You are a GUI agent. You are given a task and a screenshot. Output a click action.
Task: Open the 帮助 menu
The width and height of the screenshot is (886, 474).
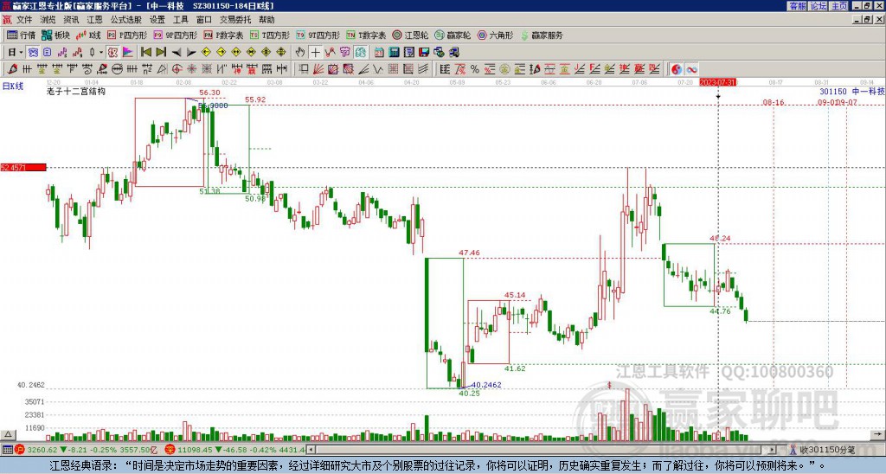pyautogui.click(x=266, y=20)
